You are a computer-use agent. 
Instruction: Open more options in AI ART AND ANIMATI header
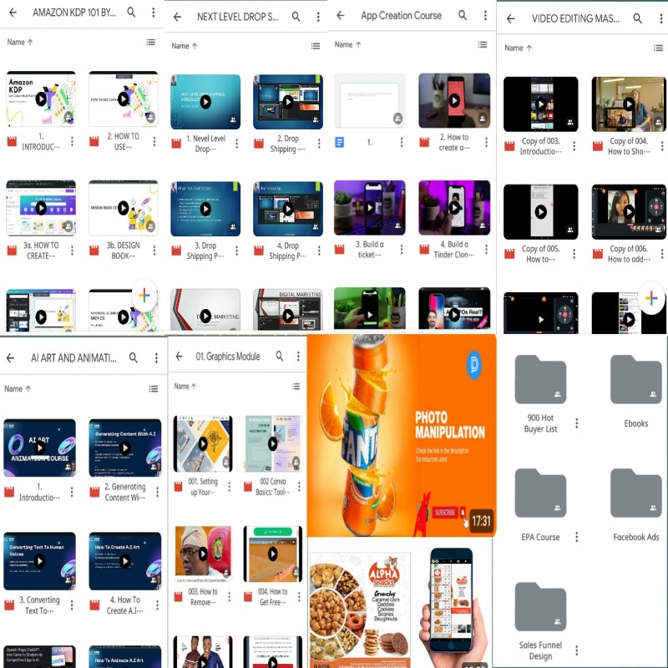[156, 358]
